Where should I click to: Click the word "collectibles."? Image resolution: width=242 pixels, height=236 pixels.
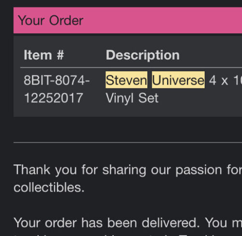pos(49,188)
